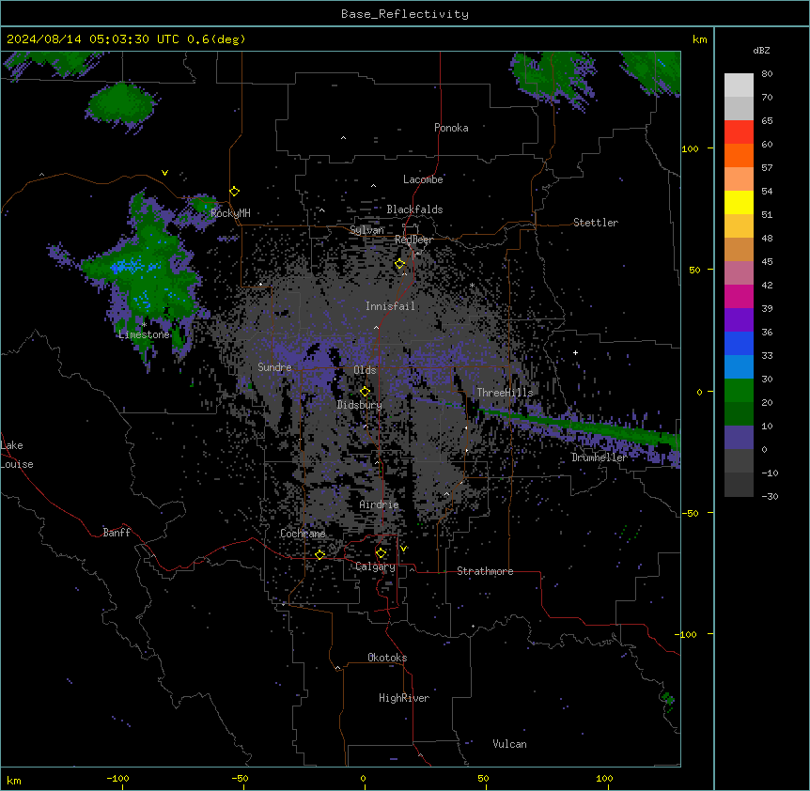Image resolution: width=810 pixels, height=791 pixels.
Task: Click the white plus marker north of Drumheller
Action: (x=575, y=352)
